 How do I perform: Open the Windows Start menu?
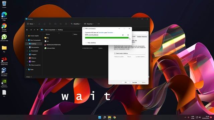click(100, 117)
